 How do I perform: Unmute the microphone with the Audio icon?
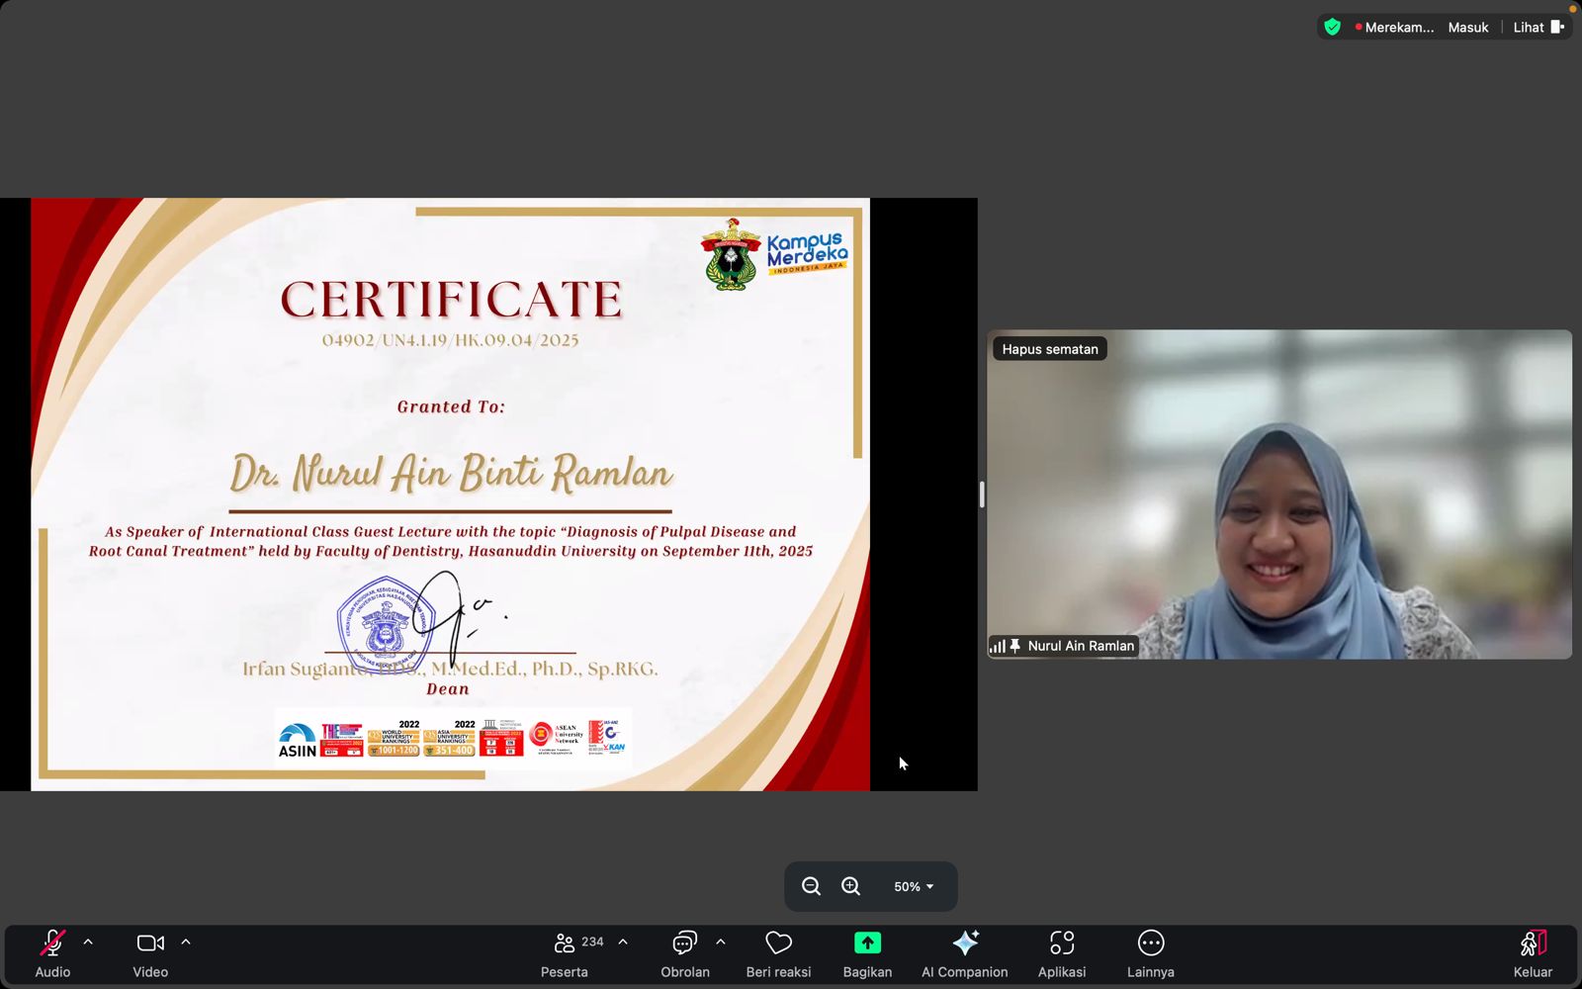pos(52,944)
